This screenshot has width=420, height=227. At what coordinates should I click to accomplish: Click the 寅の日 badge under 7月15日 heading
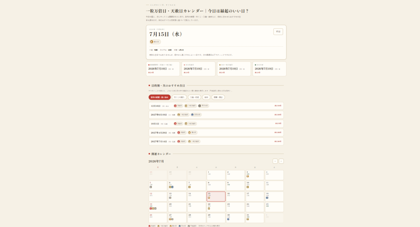155,42
